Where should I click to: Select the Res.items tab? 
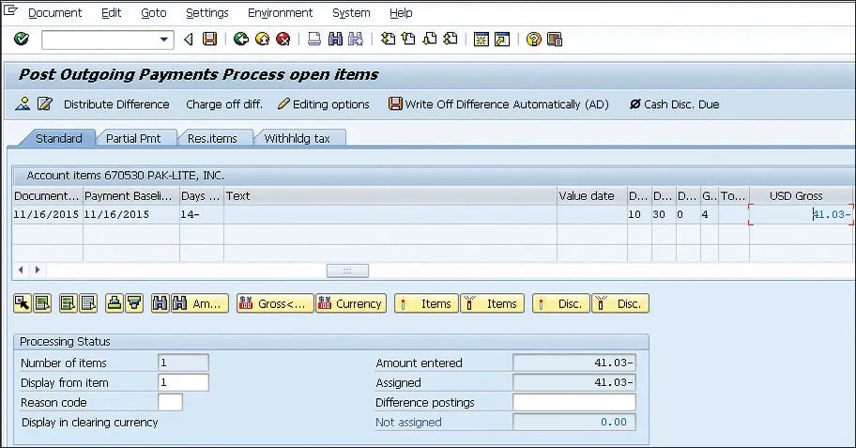click(x=212, y=138)
